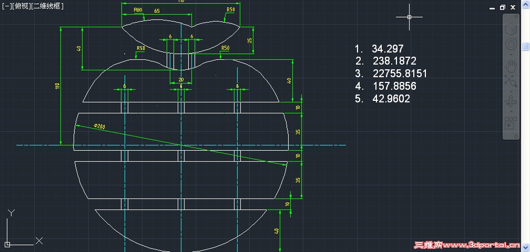This screenshot has height=252, width=530.
Task: Open the ShowMotion tool
Action: [x=511, y=123]
